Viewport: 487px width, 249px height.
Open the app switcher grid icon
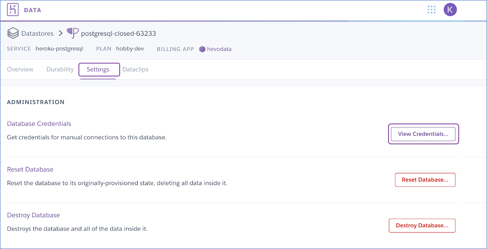(432, 10)
